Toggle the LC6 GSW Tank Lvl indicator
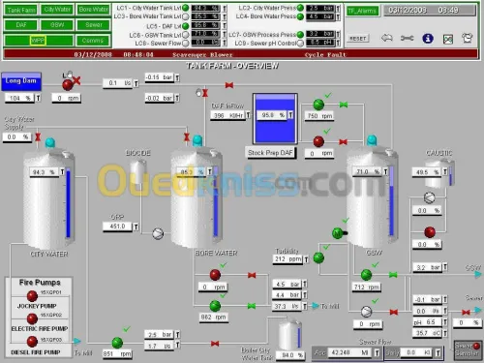Viewport: 484px width, 363px height. tap(186, 35)
